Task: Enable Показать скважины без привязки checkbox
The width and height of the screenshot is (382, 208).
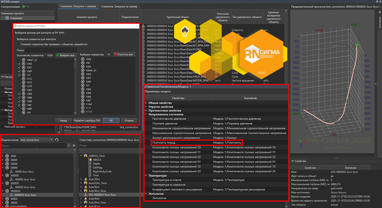Action: [x=18, y=44]
